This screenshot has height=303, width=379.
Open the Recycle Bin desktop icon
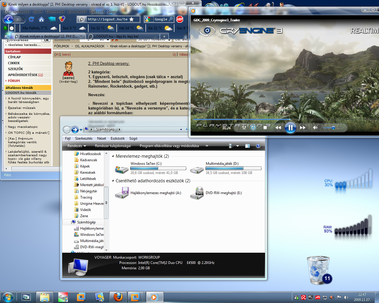319,270
